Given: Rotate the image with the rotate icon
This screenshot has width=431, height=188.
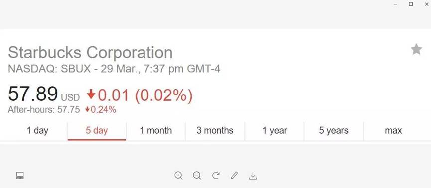Looking at the screenshot, I should [216, 175].
